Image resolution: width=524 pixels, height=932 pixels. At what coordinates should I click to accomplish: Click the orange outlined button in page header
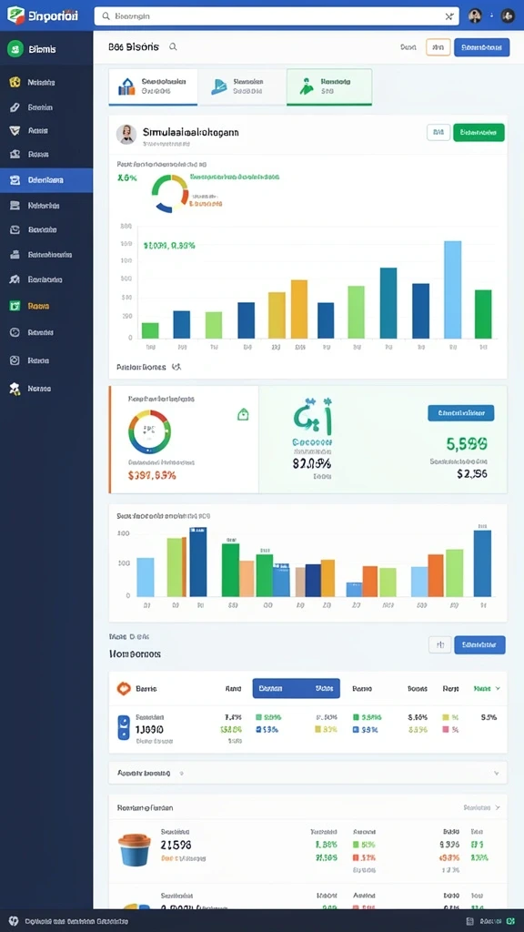pyautogui.click(x=438, y=47)
